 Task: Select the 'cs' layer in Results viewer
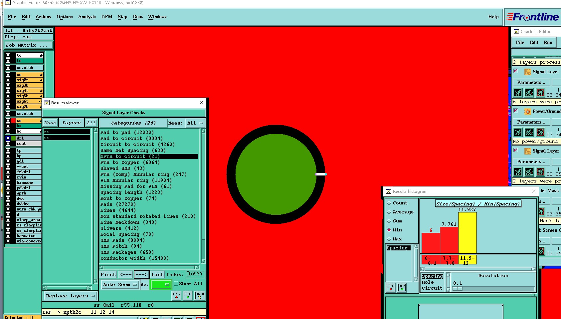click(x=67, y=132)
